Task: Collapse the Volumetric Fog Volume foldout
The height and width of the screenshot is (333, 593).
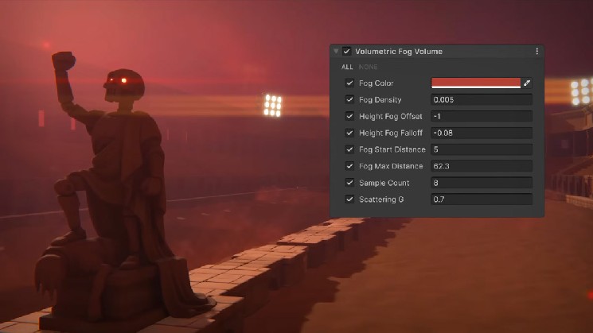Action: pos(336,51)
